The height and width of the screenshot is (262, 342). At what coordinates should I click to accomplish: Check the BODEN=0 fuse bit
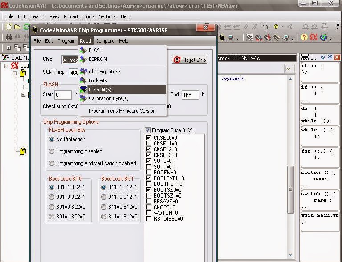coord(148,172)
